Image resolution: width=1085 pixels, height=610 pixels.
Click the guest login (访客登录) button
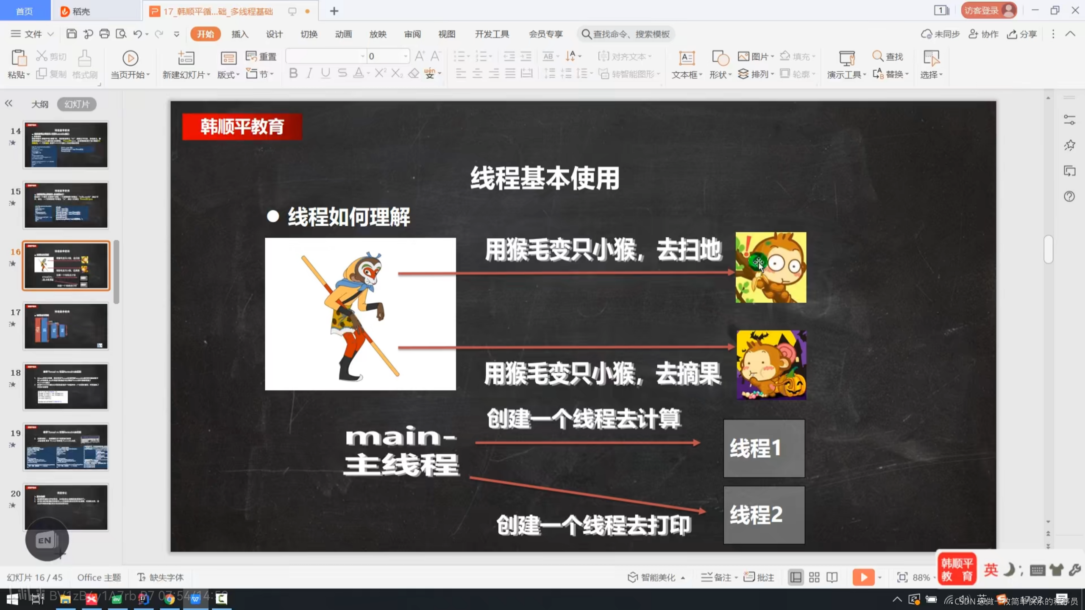[989, 10]
